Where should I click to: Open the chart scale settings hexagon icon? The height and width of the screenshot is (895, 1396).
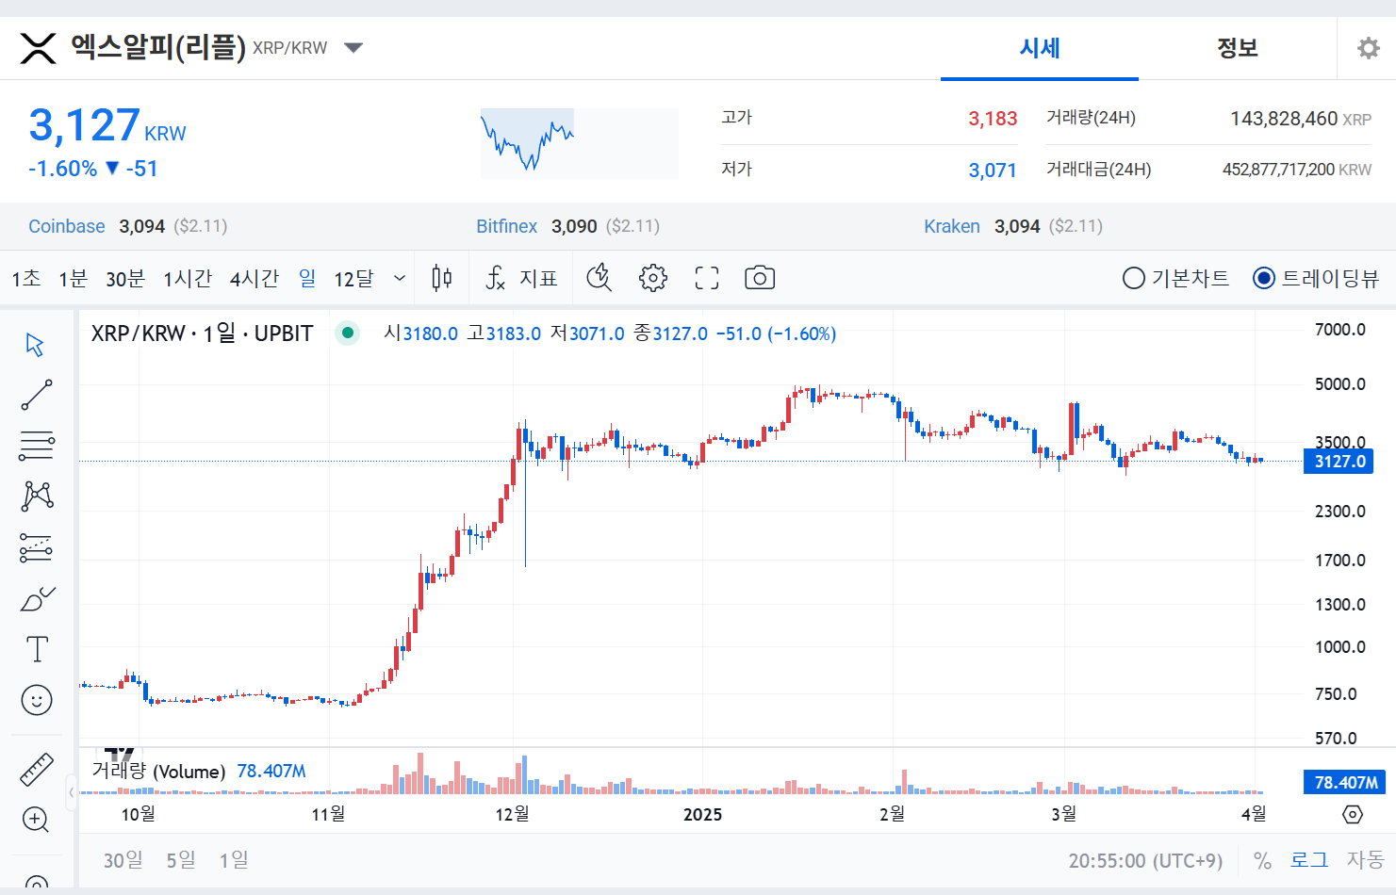pos(1353,814)
